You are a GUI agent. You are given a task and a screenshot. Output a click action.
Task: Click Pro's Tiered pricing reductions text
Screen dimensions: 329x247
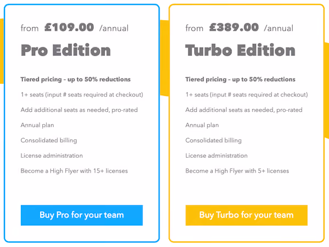point(76,79)
